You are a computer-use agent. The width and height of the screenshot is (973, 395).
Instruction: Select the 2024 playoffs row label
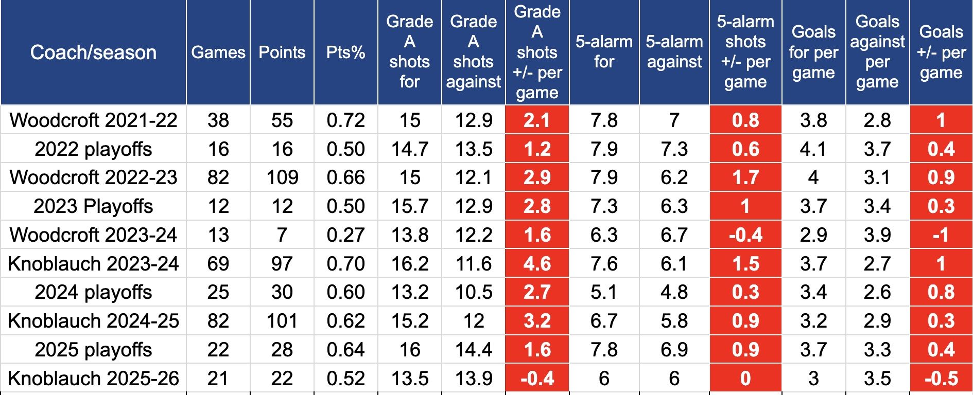93,292
